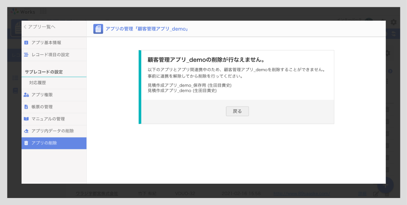
Task: Click the レコード項目の設定 list icon
Action: click(x=26, y=55)
